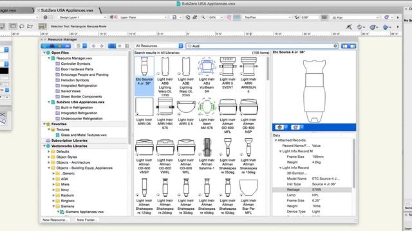
Task: Clear the Audi search text
Action: point(335,46)
